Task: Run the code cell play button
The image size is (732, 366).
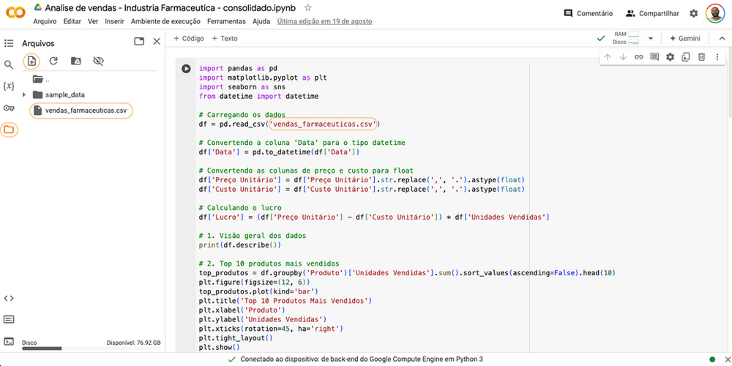Action: pyautogui.click(x=186, y=69)
